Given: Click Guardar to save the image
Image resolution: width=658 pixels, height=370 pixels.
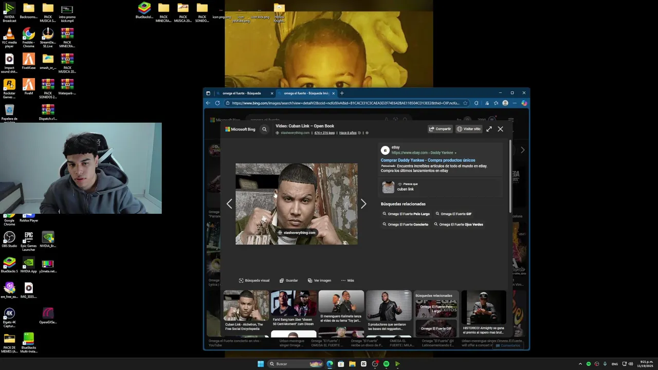Looking at the screenshot, I should coord(289,281).
